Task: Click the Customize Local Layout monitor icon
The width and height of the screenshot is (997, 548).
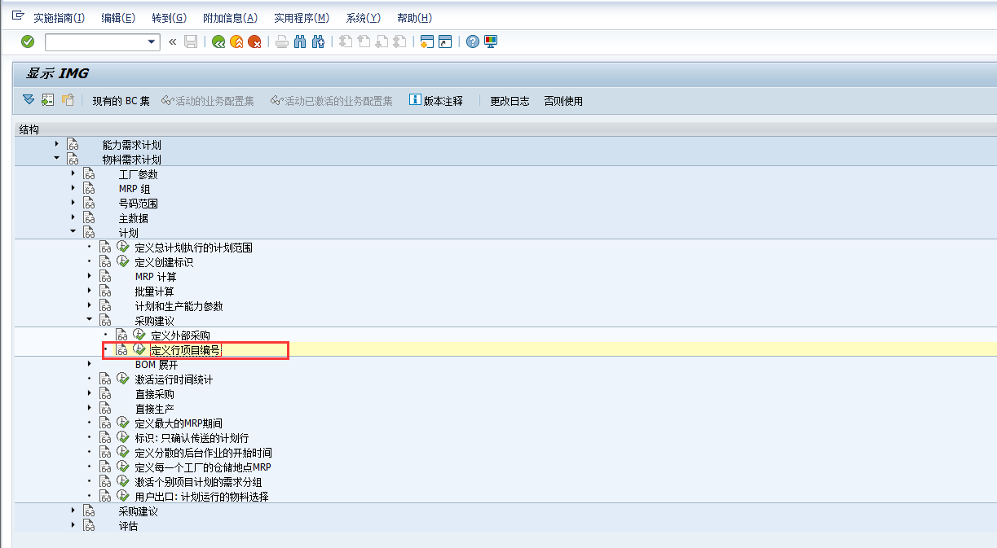Action: [x=491, y=42]
